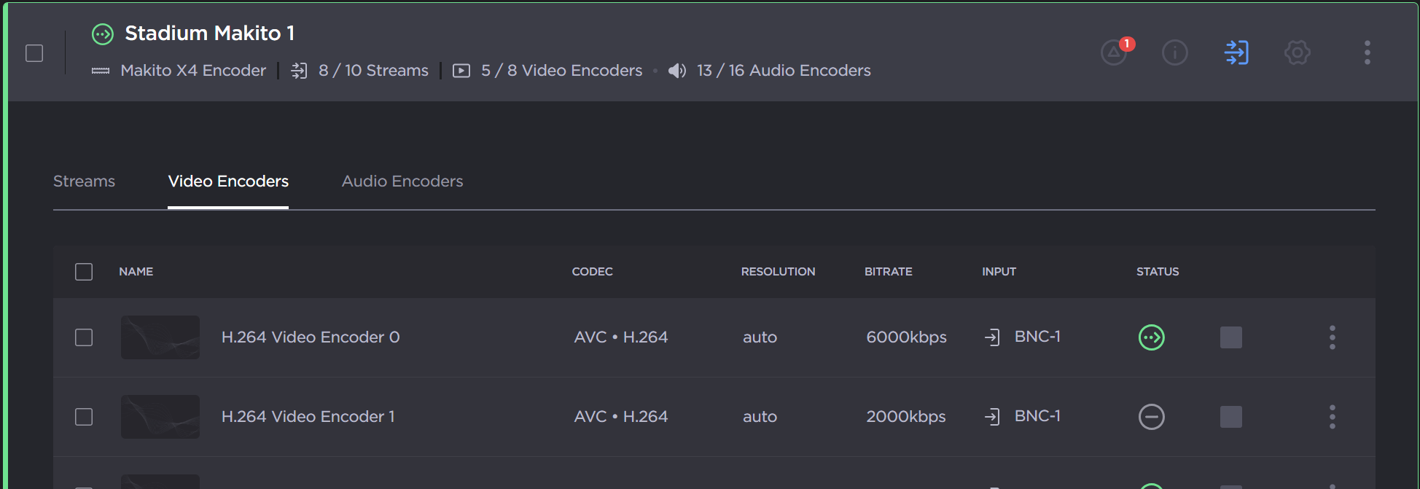
Task: Go to the Audio Encoders tab
Action: pyautogui.click(x=402, y=181)
